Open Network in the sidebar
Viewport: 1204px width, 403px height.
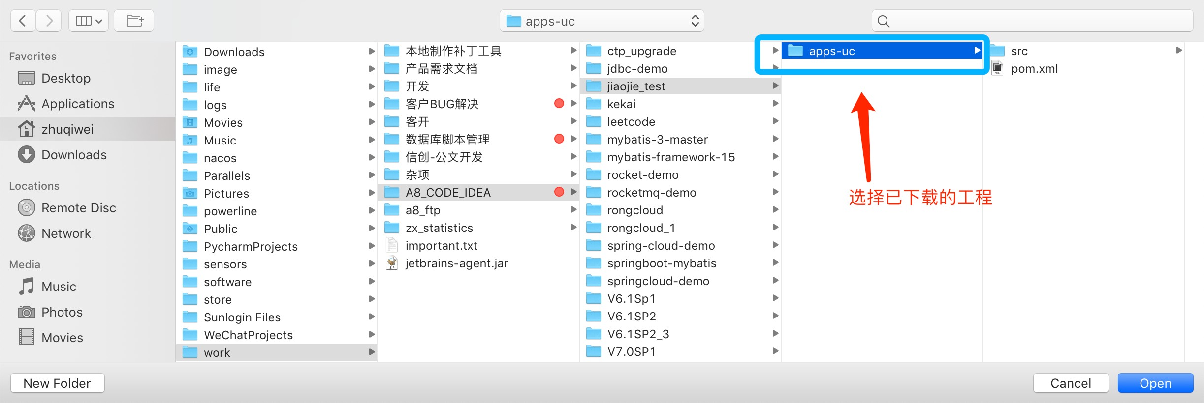(66, 233)
